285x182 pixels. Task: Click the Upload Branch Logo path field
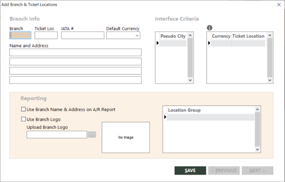(x=57, y=135)
